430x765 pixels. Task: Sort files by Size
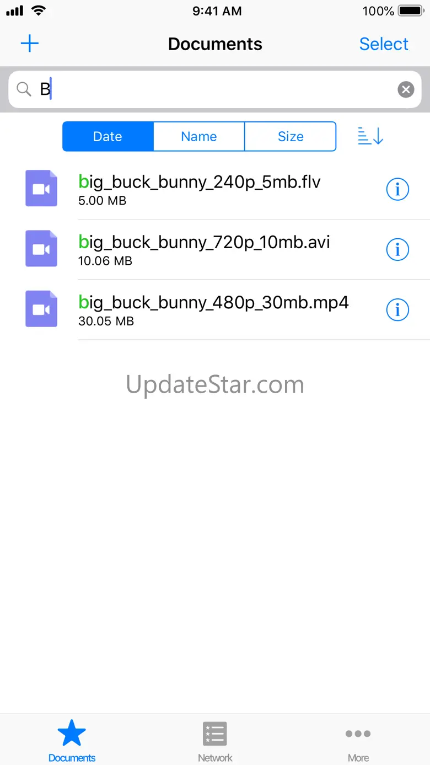click(x=291, y=136)
